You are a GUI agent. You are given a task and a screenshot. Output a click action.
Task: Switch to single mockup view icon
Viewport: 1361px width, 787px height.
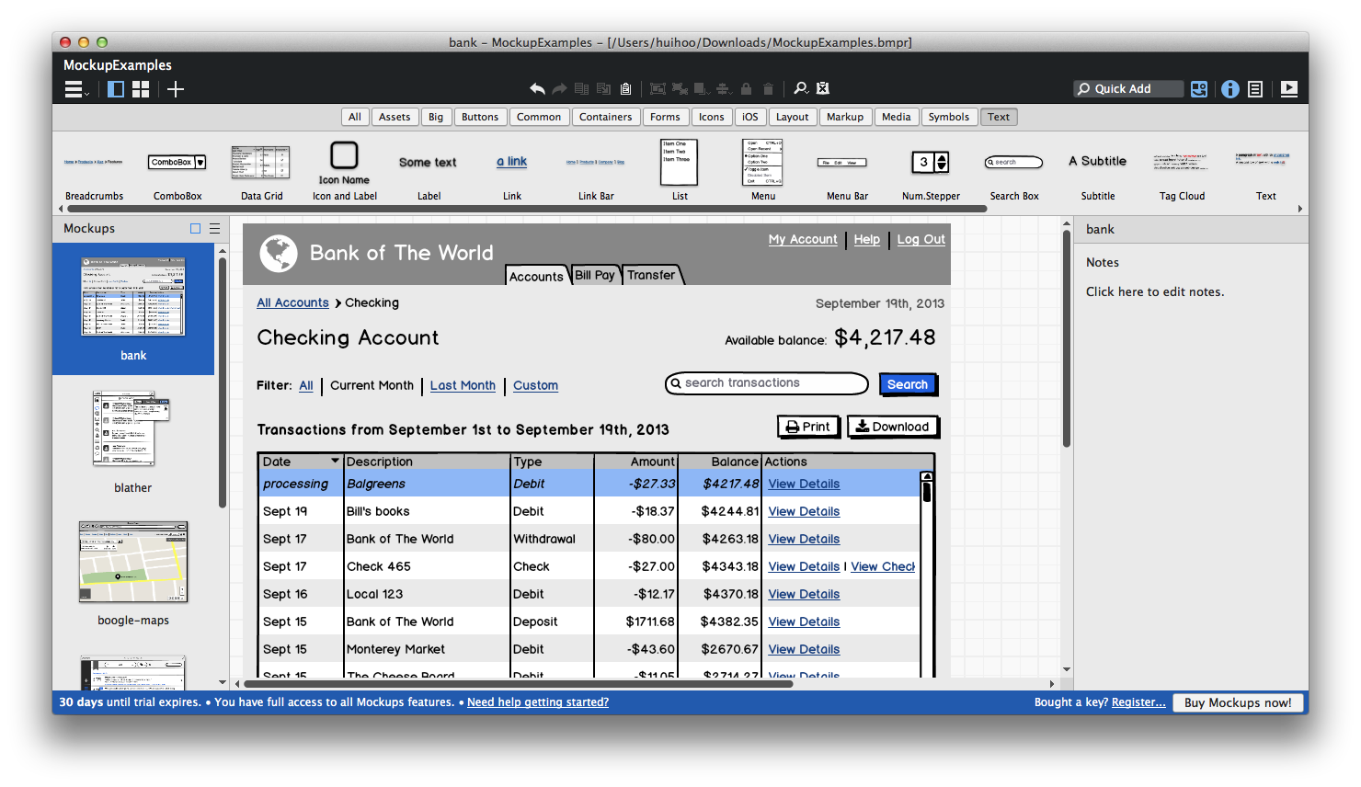pyautogui.click(x=116, y=89)
